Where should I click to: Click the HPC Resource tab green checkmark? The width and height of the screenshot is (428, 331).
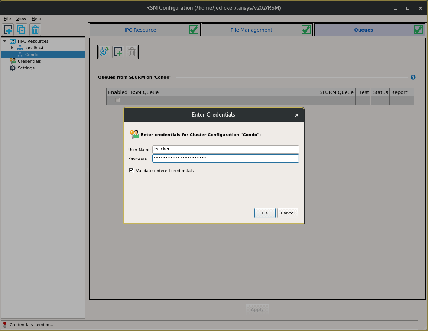click(x=194, y=30)
